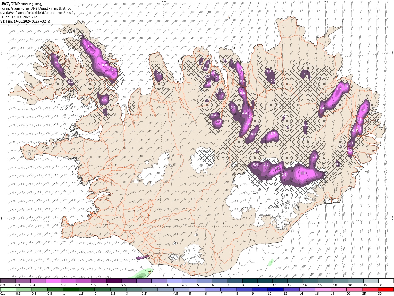Select the 2.5 swatch in the lower legend row
Image resolution: width=394 pixels, height=296 pixels.
(x=118, y=290)
